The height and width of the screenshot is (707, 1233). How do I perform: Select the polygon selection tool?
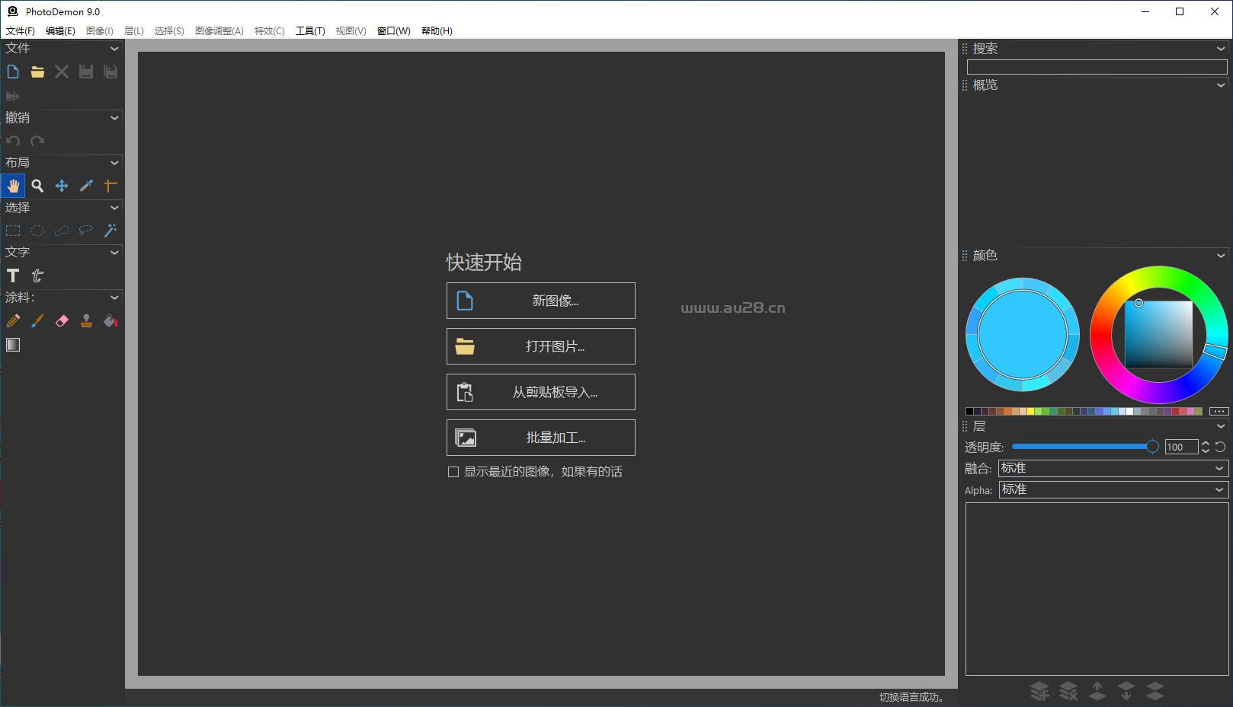click(62, 231)
